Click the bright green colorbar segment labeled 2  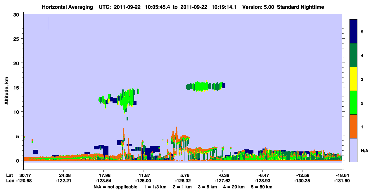pyautogui.click(x=353, y=103)
